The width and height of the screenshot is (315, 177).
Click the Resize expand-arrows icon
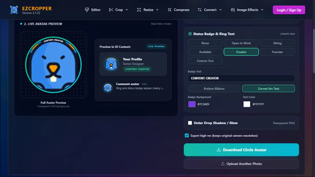139,10
